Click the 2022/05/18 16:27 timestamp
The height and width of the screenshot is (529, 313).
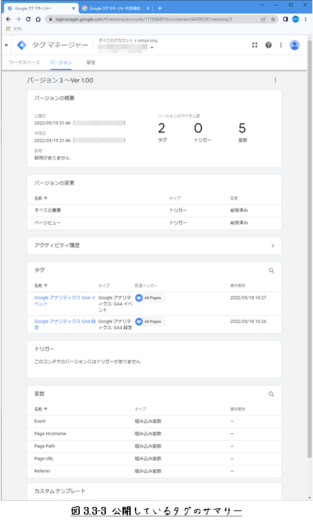point(248,298)
